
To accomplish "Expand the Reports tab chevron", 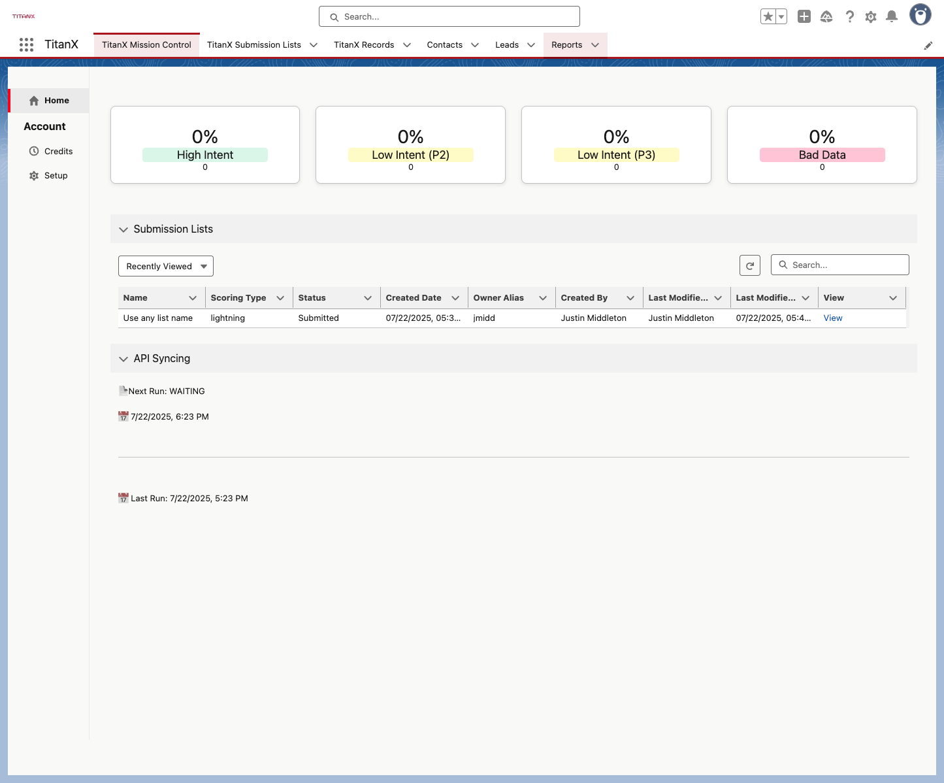I will [x=595, y=45].
